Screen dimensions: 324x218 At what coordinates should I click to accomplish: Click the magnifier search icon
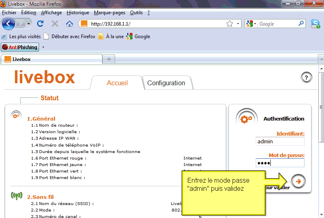click(x=301, y=24)
